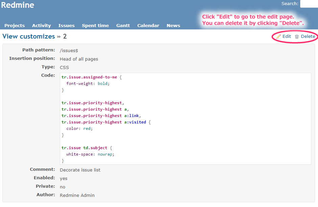Click the Enabled value 'yes'
Viewport: 318px width, 207px height.
(64, 179)
